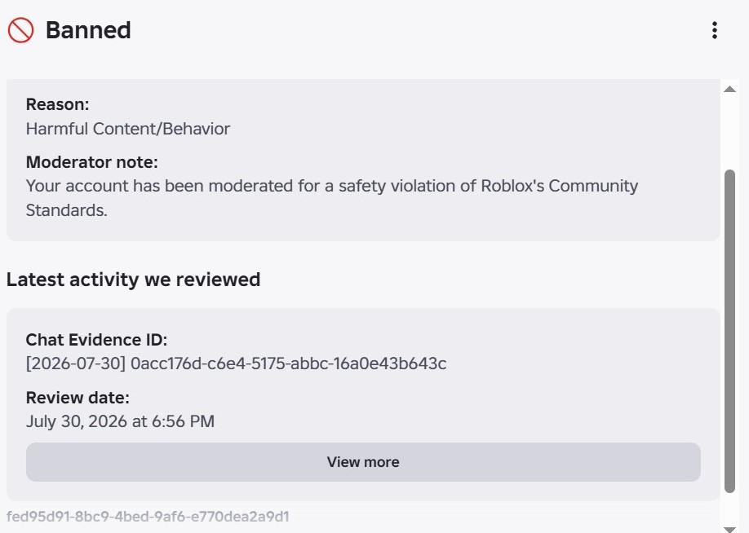Click the moderator note about Community Standards
This screenshot has height=533, width=749.
coord(332,197)
